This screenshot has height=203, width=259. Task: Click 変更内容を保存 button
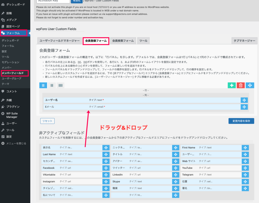pyautogui.click(x=241, y=121)
